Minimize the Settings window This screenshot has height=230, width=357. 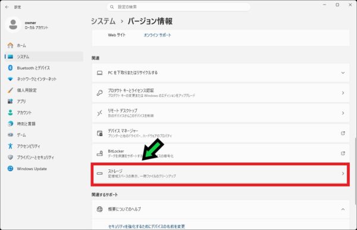point(324,5)
